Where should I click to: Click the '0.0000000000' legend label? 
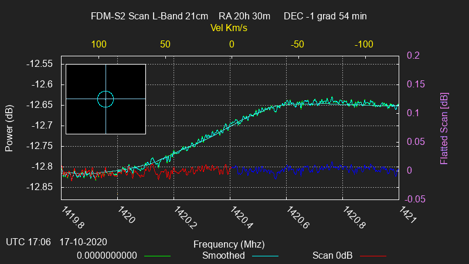107,256
